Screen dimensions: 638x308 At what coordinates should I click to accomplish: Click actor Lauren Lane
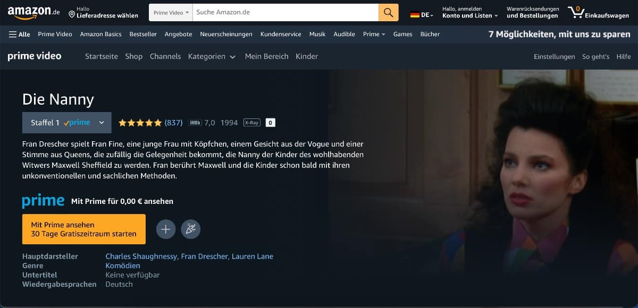[253, 256]
